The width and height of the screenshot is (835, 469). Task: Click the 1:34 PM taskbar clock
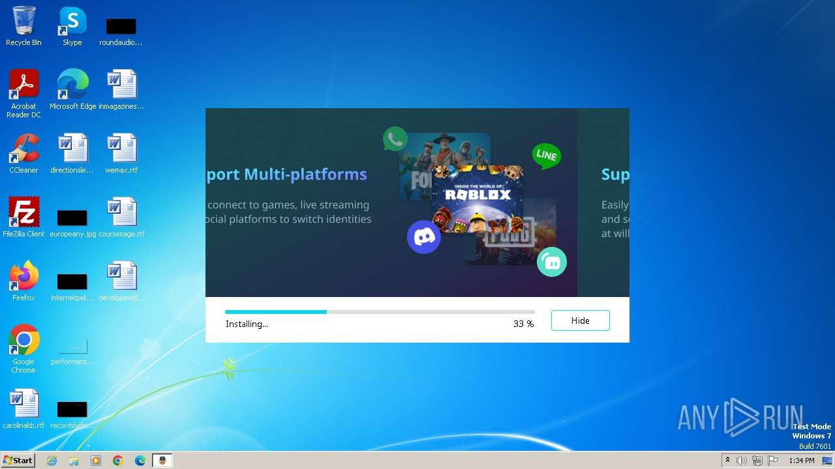(x=802, y=461)
